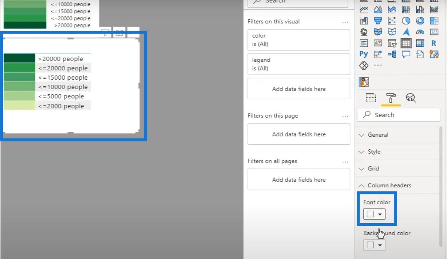Select the globe Map visualization
447x259 pixels.
tap(364, 32)
